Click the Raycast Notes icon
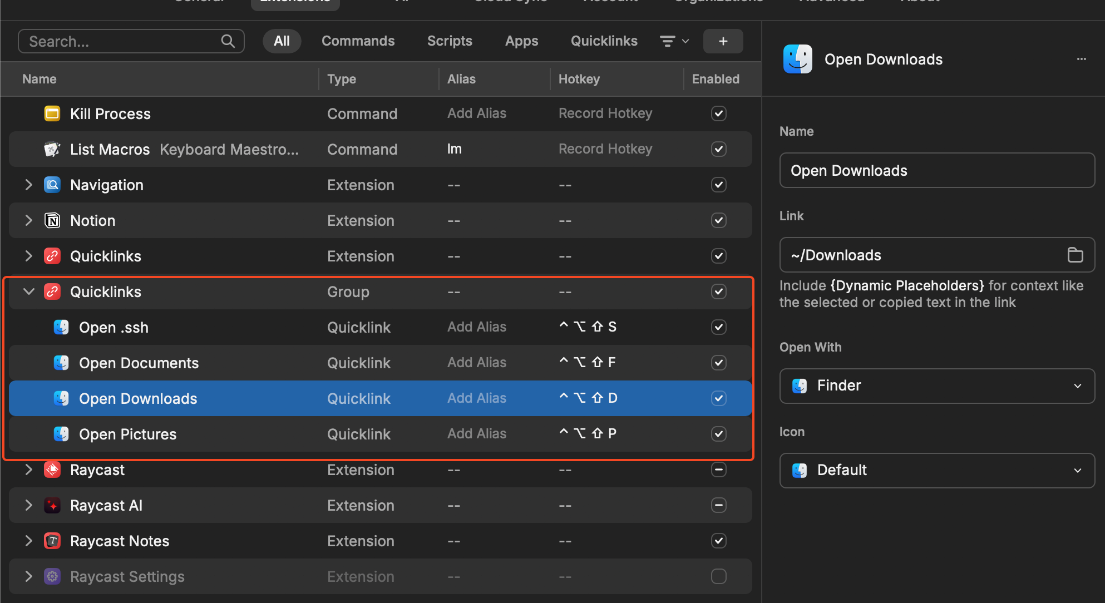The image size is (1105, 603). click(52, 541)
